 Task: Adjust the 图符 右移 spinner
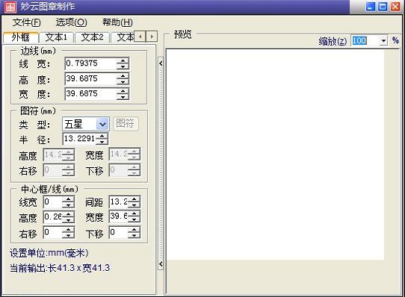tap(69, 170)
